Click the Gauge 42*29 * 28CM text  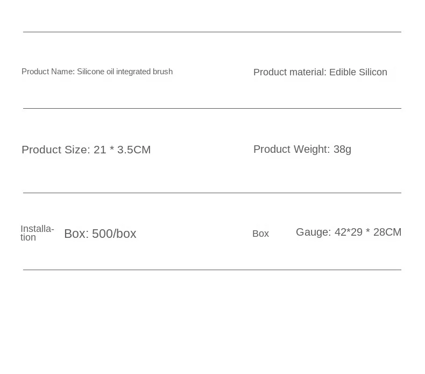coord(349,232)
